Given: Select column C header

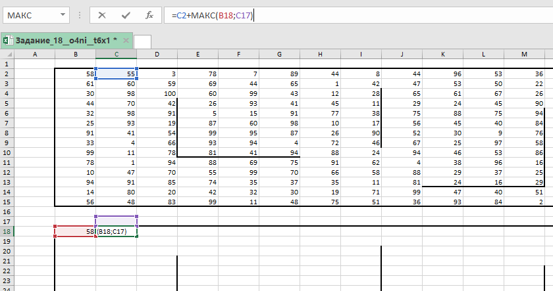Looking at the screenshot, I should (x=117, y=54).
